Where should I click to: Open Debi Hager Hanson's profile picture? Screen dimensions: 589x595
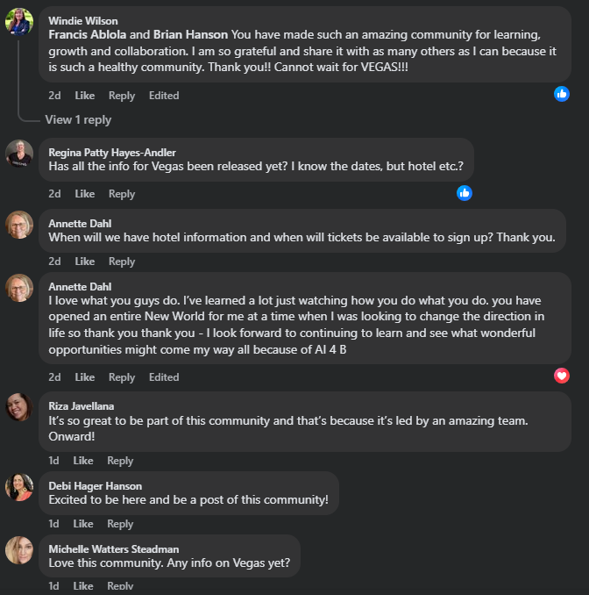[x=19, y=487]
